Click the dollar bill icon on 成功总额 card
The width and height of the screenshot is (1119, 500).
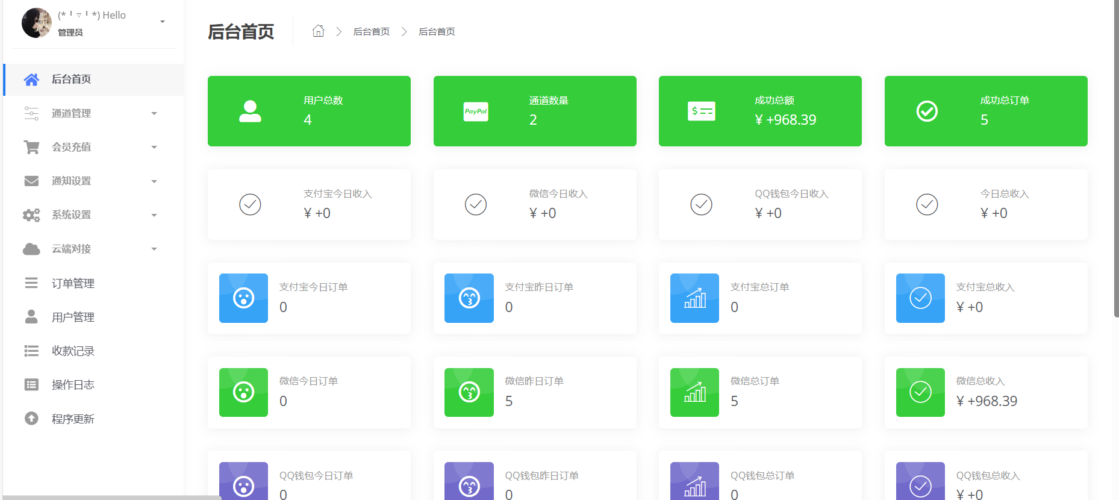701,111
